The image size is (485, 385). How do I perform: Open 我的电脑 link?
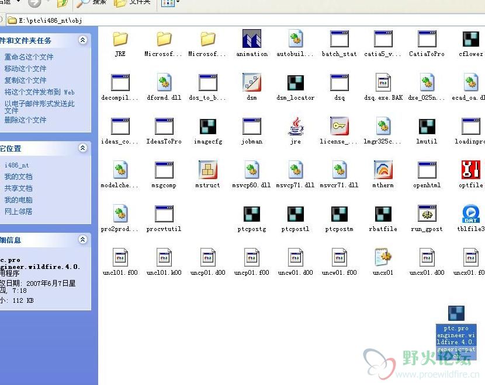tap(18, 200)
